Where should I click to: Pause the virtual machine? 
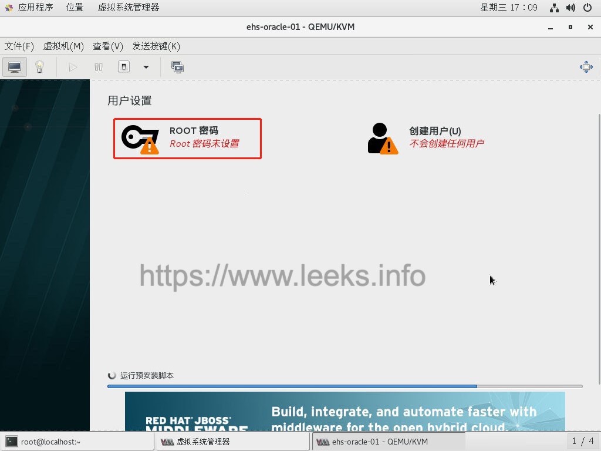click(99, 67)
